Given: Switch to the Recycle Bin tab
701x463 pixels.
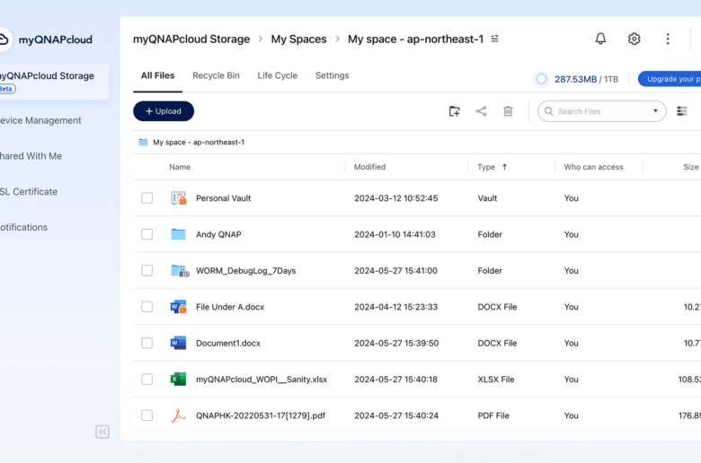Looking at the screenshot, I should click(x=216, y=75).
